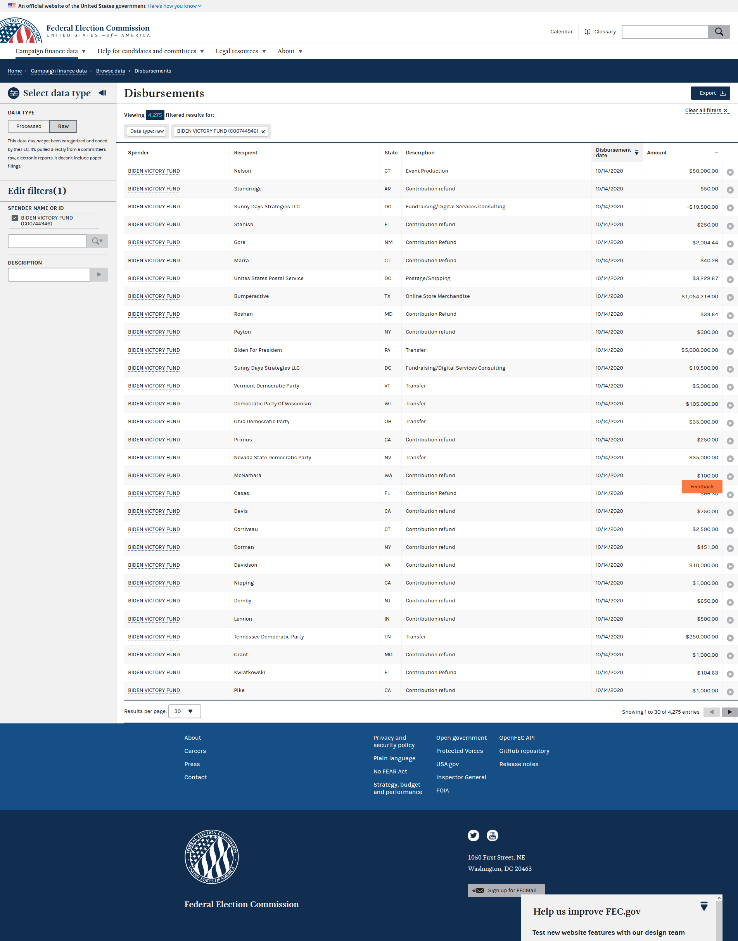Click Browse data breadcrumb link
Screen dimensions: 738x941
pos(111,71)
